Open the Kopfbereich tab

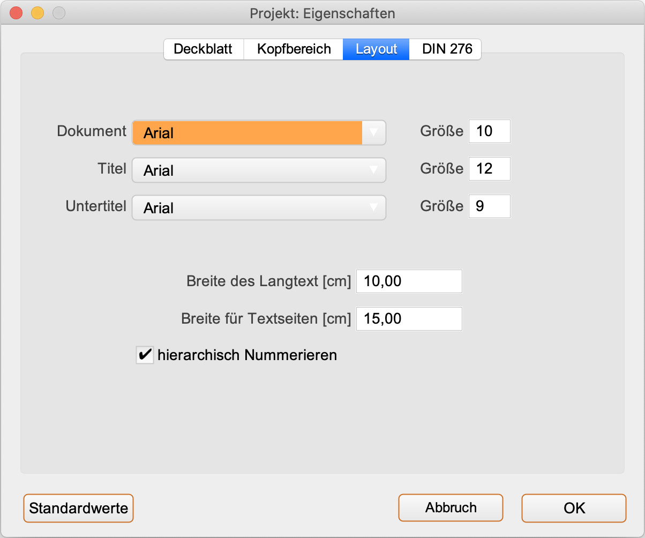294,49
